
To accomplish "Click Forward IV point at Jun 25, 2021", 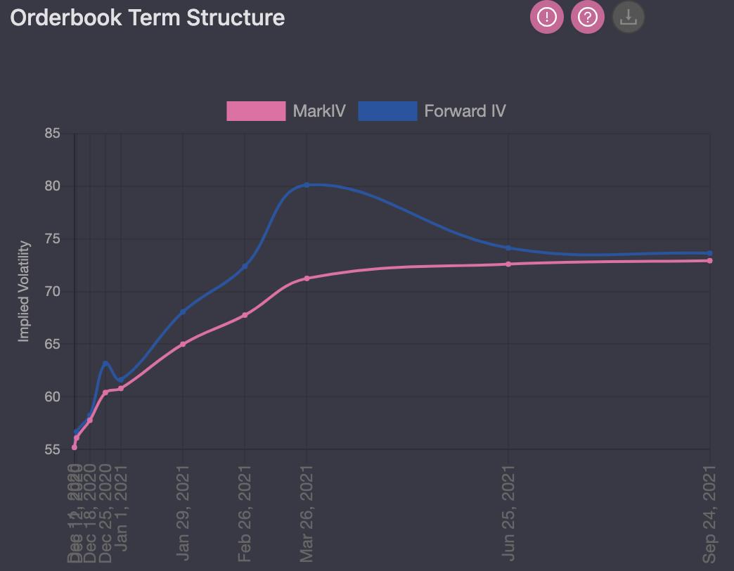I will click(x=508, y=248).
